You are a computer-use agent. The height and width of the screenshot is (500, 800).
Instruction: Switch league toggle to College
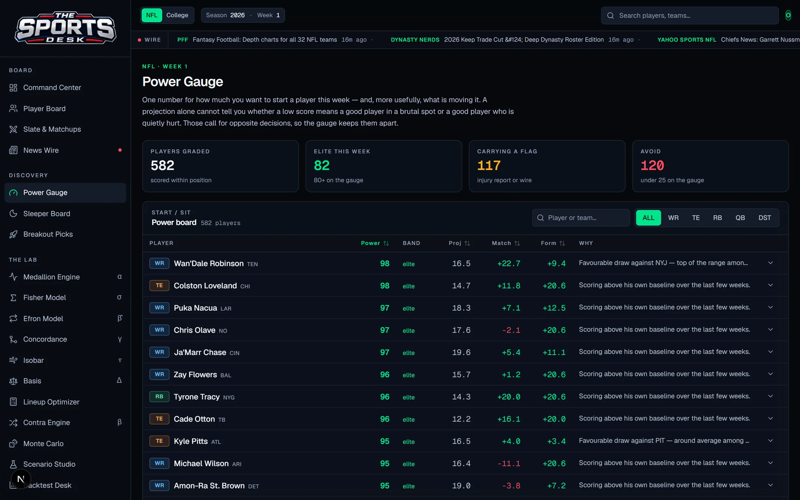click(x=177, y=15)
